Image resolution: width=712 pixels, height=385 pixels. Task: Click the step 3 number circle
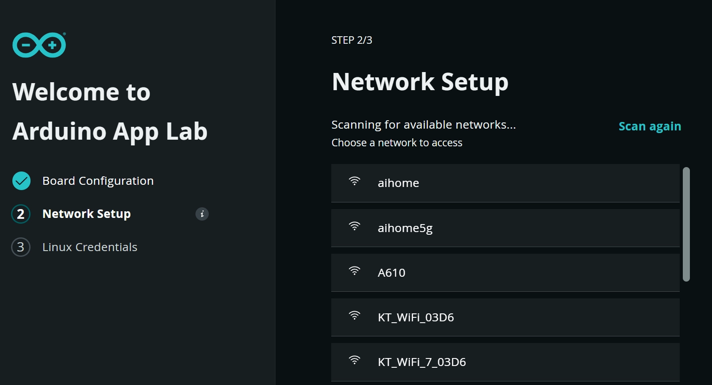tap(21, 247)
